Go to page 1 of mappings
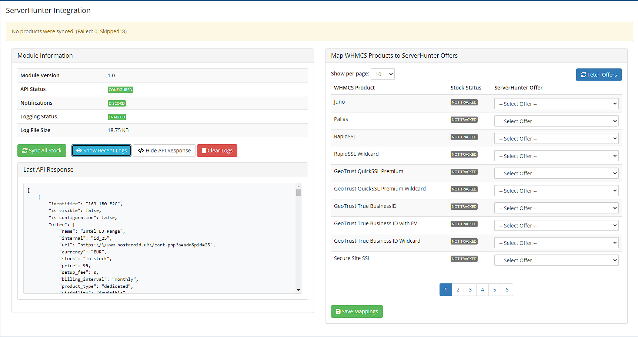Viewport: 638px width, 337px height. click(446, 290)
